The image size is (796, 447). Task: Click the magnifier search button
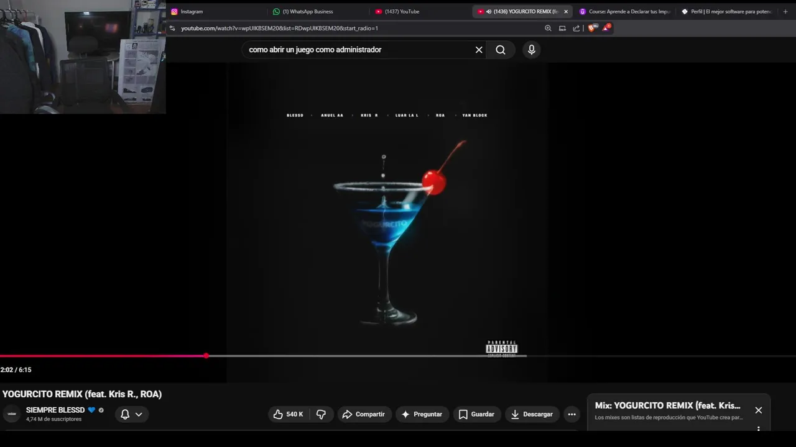pos(501,50)
